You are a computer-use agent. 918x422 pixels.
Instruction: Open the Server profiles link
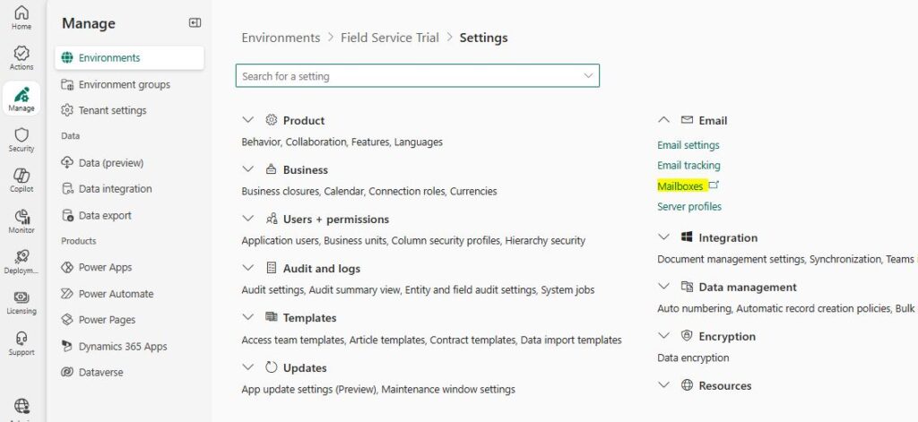pos(689,207)
